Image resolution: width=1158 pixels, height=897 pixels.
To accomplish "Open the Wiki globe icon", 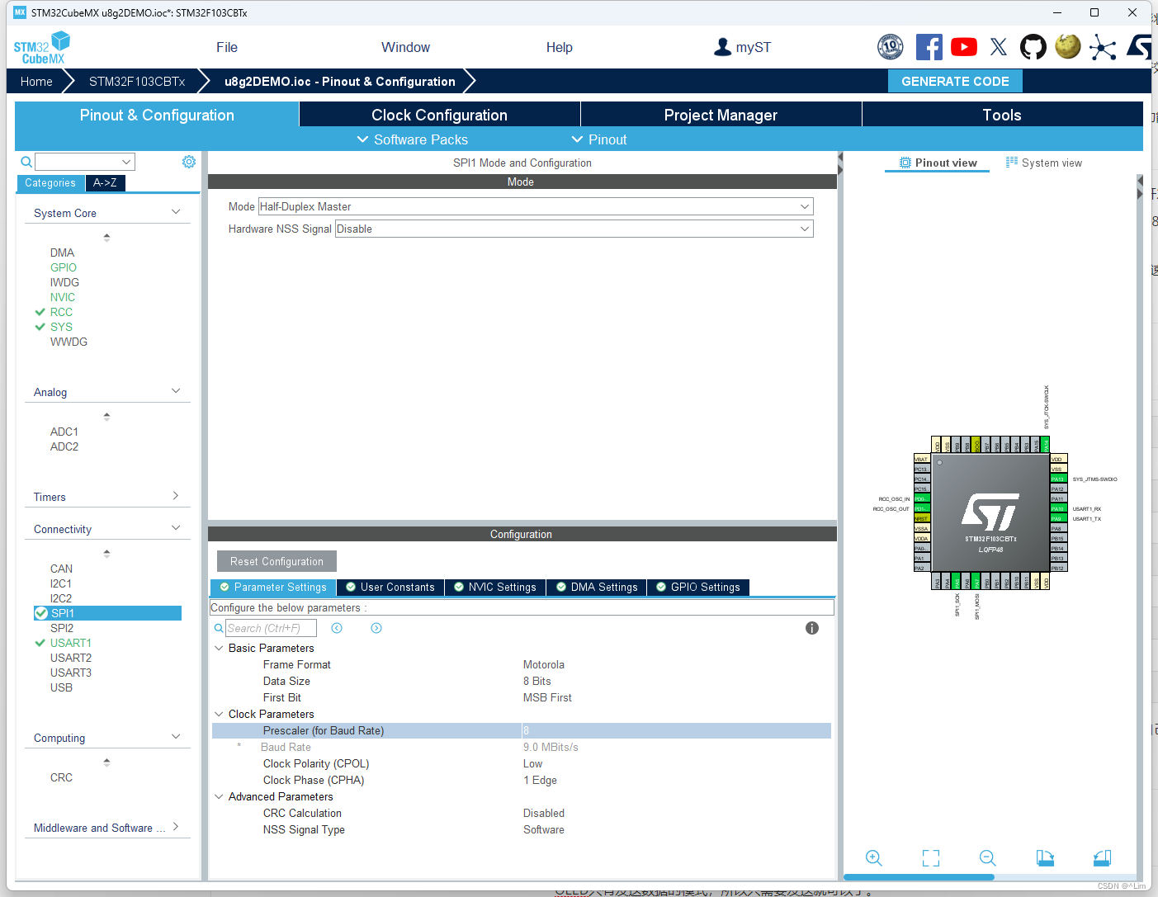I will (x=1068, y=46).
